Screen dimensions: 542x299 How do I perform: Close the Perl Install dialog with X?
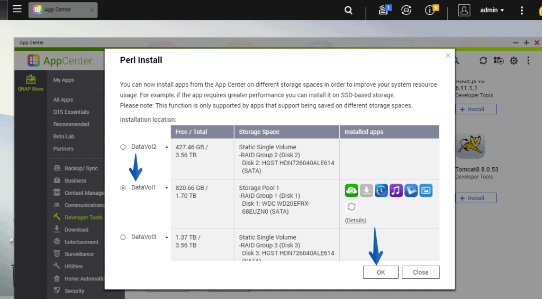(448, 55)
